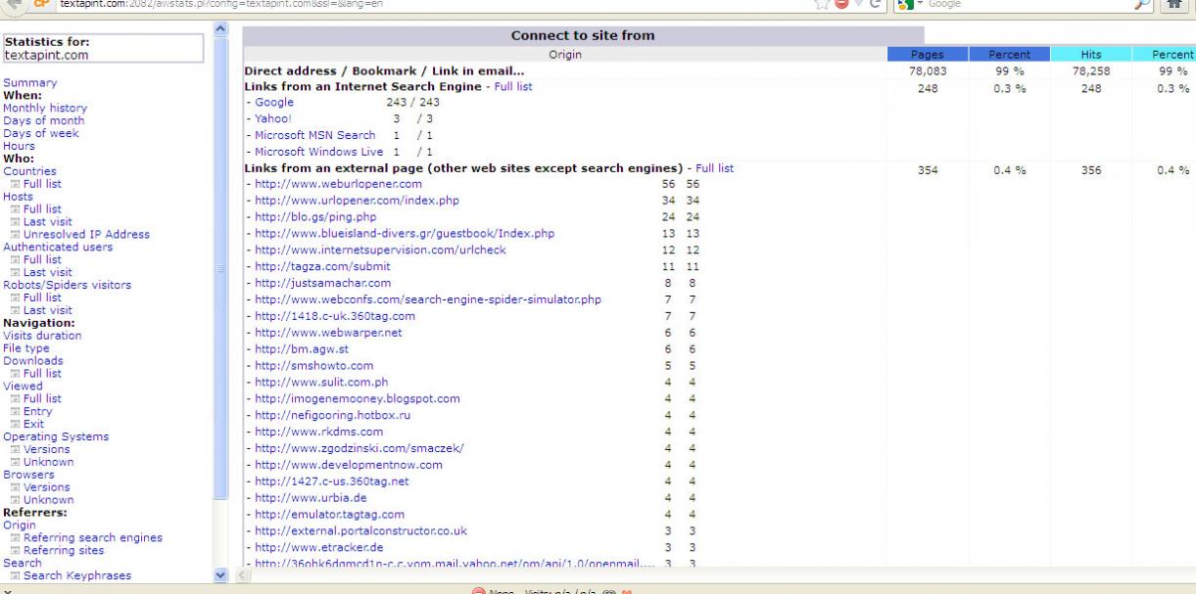Select the 78,083 pages value

[x=927, y=71]
